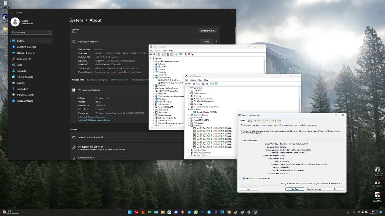Open Action menu in rear Device Manager
The height and width of the screenshot is (216, 385).
pyautogui.click(x=157, y=51)
